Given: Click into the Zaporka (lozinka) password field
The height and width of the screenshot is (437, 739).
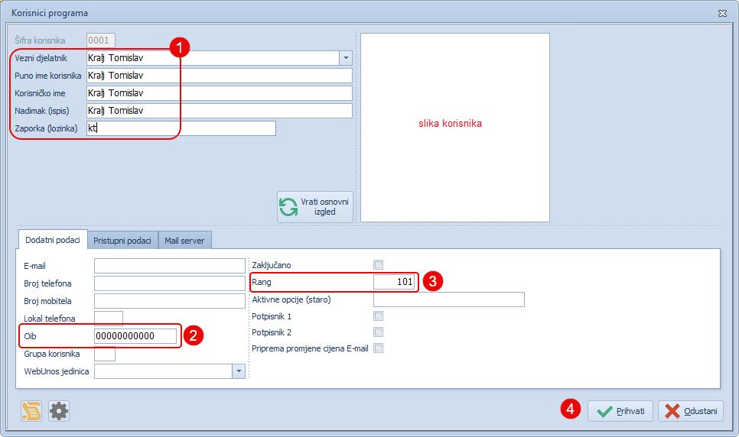Looking at the screenshot, I should tap(181, 128).
